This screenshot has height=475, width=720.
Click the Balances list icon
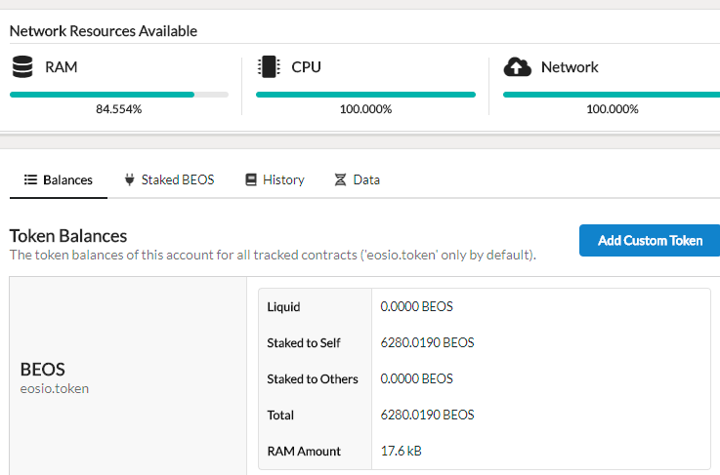tap(30, 179)
